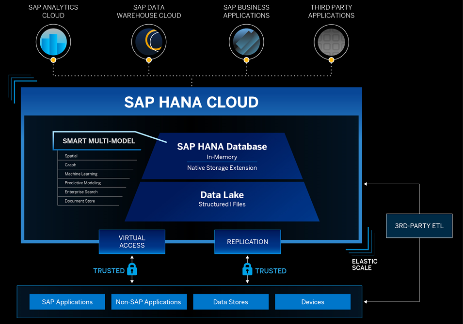Click the lock icon beneath Replication

pos(247,269)
